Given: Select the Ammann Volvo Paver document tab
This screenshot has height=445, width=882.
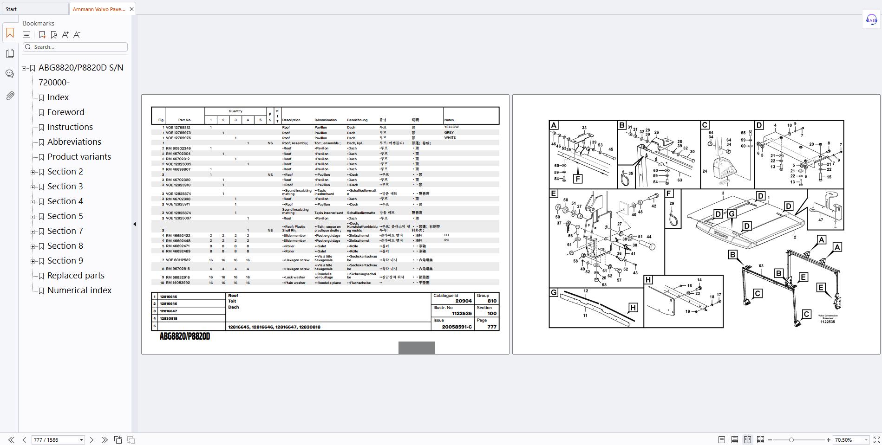Looking at the screenshot, I should point(99,9).
